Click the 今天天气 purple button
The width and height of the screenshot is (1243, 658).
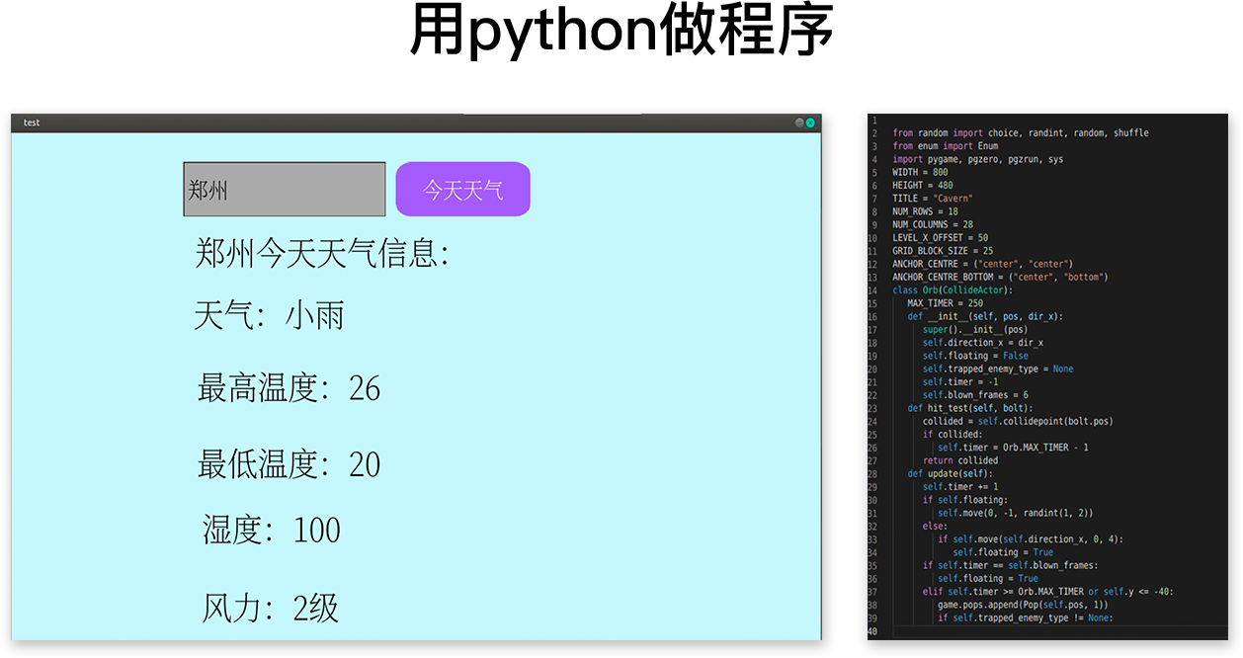tap(462, 189)
